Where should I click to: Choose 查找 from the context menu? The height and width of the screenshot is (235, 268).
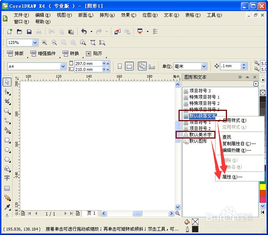(x=227, y=137)
